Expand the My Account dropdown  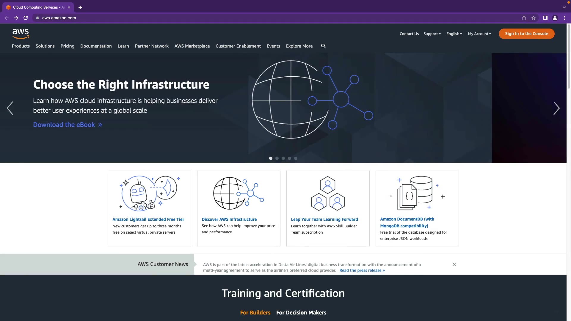(479, 34)
